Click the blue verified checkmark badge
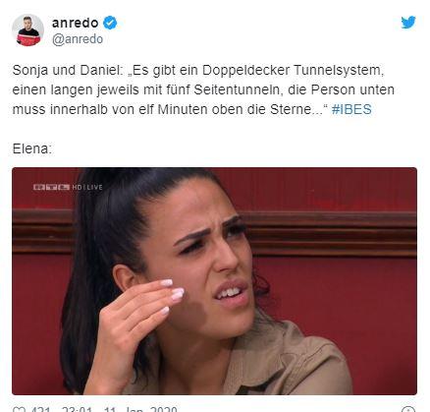This screenshot has height=412, width=430. pyautogui.click(x=110, y=23)
